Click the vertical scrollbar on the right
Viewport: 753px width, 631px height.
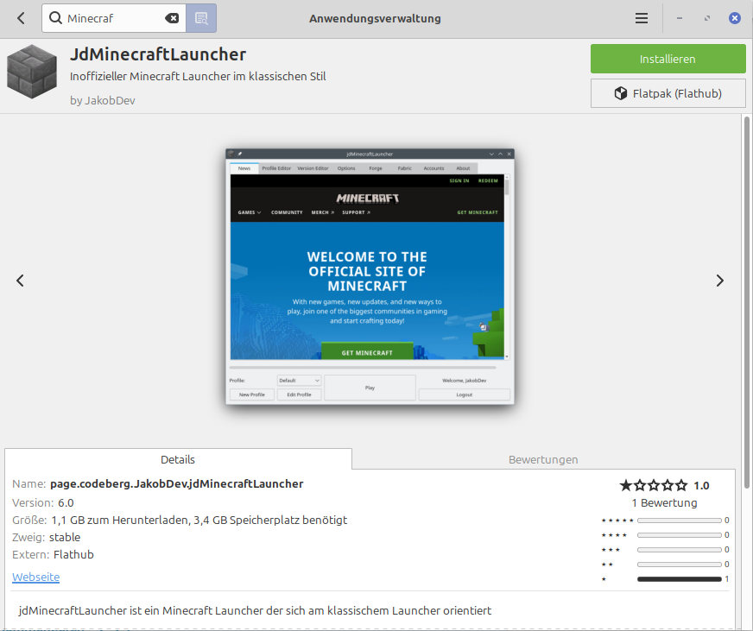click(x=747, y=302)
